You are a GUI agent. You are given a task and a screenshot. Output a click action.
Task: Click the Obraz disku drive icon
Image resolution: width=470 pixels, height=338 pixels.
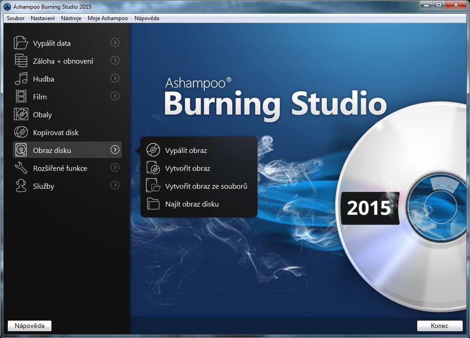coord(21,150)
